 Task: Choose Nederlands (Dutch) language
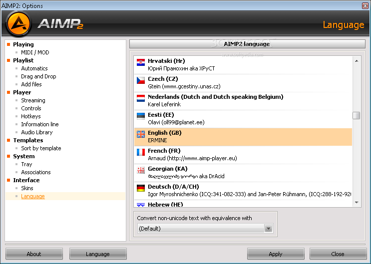click(243, 101)
